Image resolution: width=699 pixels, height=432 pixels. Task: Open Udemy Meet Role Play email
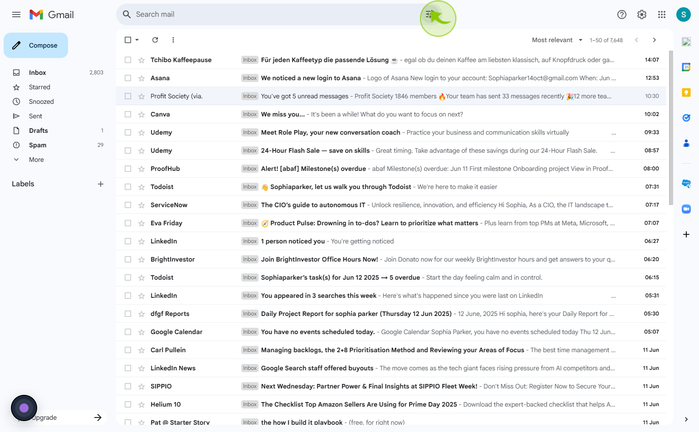pyautogui.click(x=391, y=132)
